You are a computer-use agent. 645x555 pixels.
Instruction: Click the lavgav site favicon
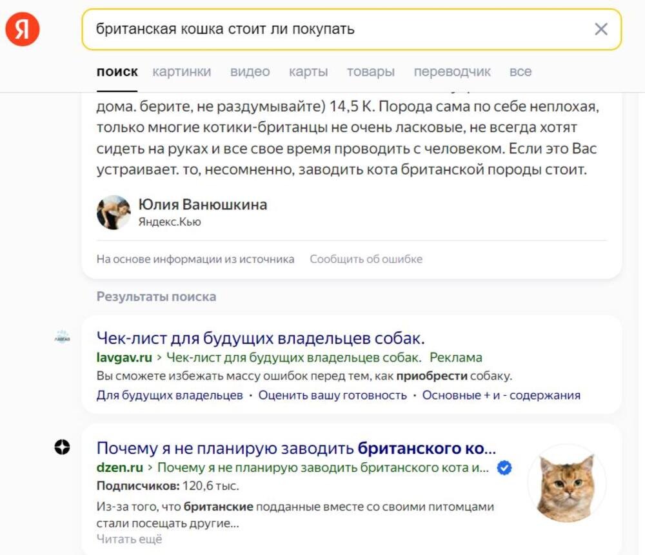(62, 337)
